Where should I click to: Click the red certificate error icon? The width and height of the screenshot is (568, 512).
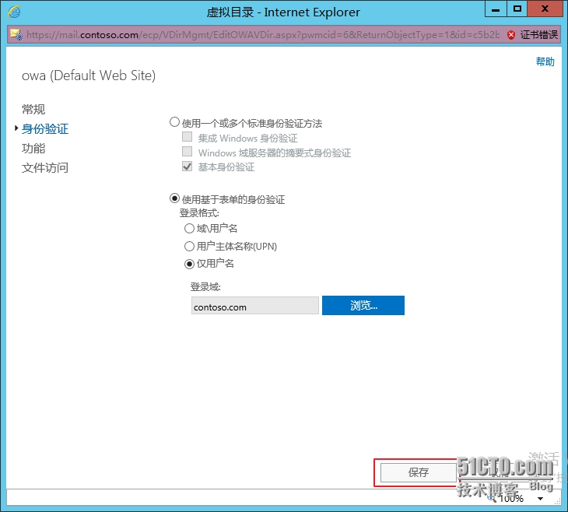click(511, 35)
